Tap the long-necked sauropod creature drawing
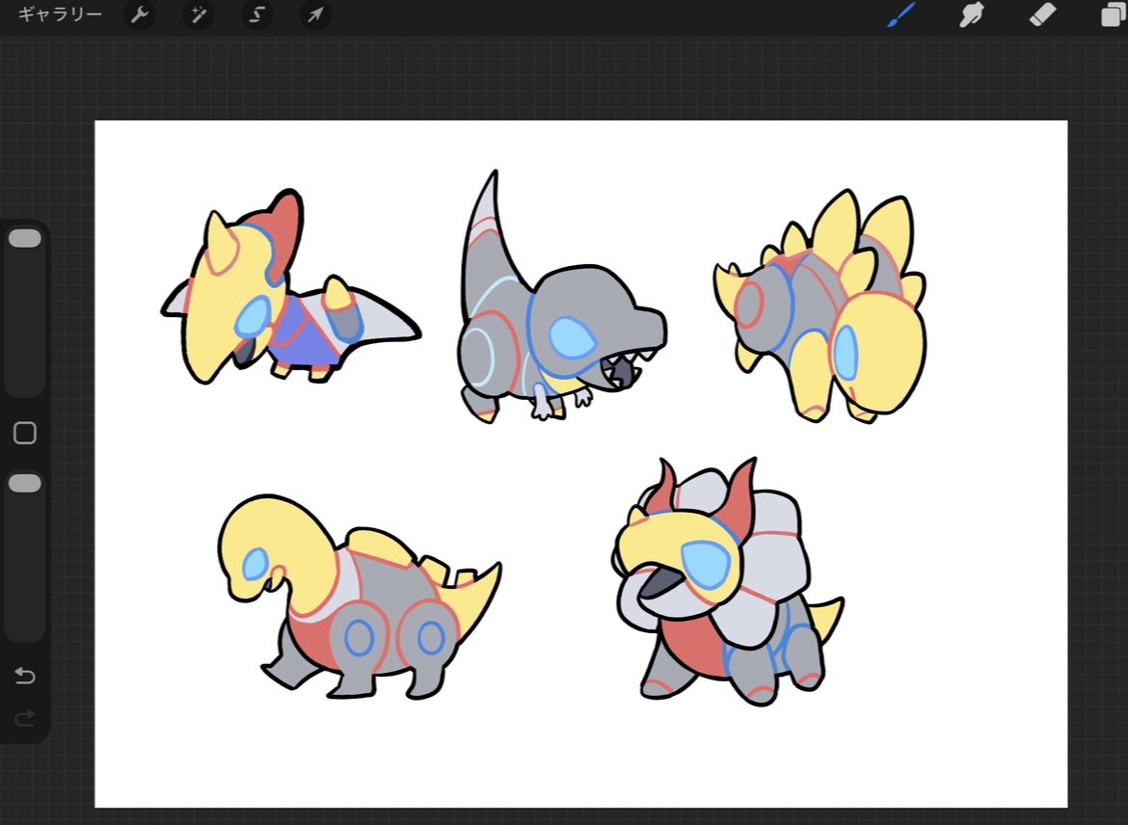The height and width of the screenshot is (825, 1128). (x=359, y=598)
